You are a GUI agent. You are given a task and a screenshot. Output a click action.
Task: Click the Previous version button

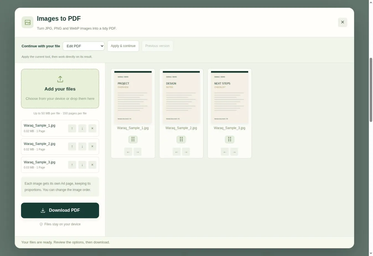pos(157,46)
